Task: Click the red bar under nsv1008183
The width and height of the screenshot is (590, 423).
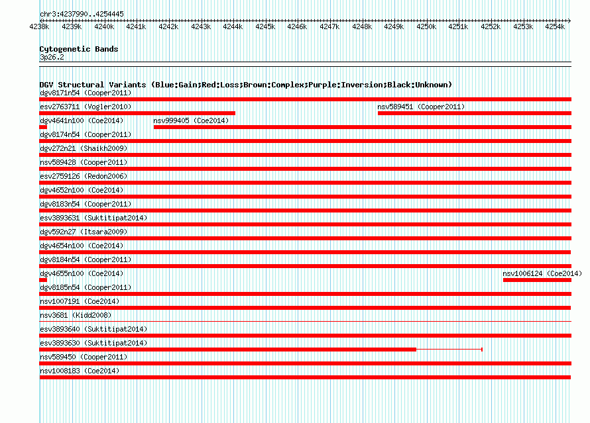Action: click(305, 377)
